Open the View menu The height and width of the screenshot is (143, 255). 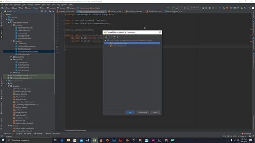(11, 4)
